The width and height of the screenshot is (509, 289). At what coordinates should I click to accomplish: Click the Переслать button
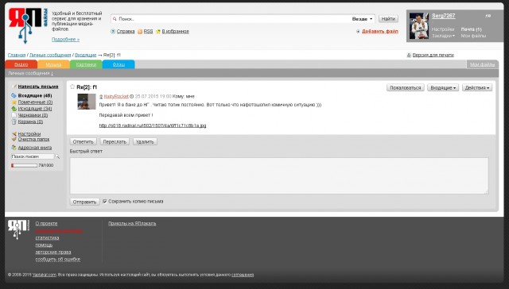click(115, 141)
